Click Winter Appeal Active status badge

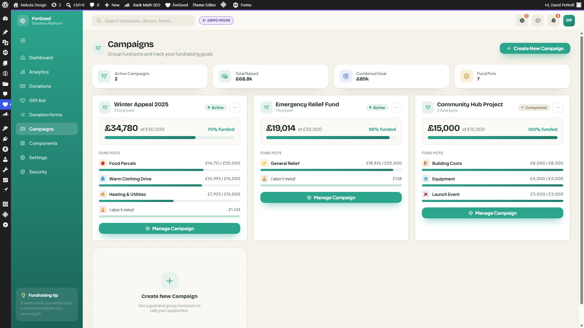(x=216, y=108)
